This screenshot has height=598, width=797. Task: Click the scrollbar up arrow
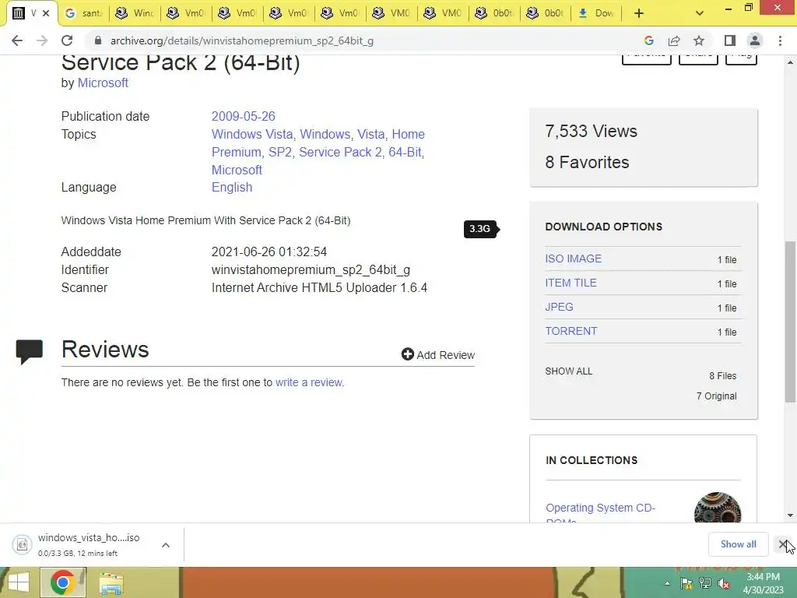[x=790, y=62]
